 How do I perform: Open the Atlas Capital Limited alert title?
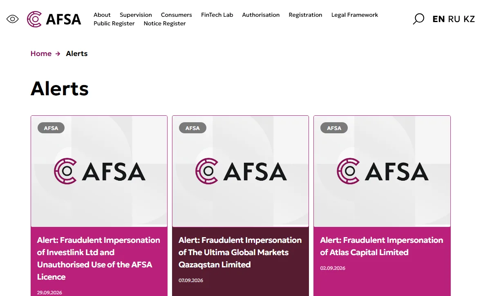click(382, 246)
